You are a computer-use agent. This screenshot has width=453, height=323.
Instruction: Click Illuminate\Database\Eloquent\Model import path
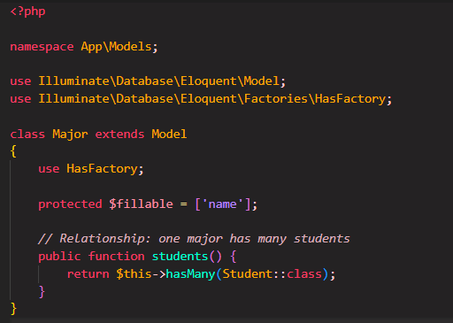click(x=159, y=81)
